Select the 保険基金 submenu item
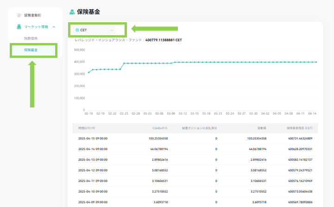The height and width of the screenshot is (207, 334). (x=31, y=50)
